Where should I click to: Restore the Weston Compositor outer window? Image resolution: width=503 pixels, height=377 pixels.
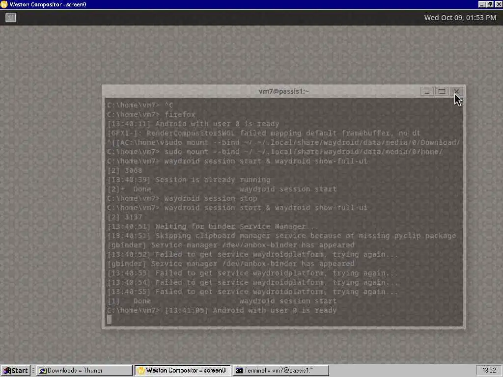coord(490,4)
